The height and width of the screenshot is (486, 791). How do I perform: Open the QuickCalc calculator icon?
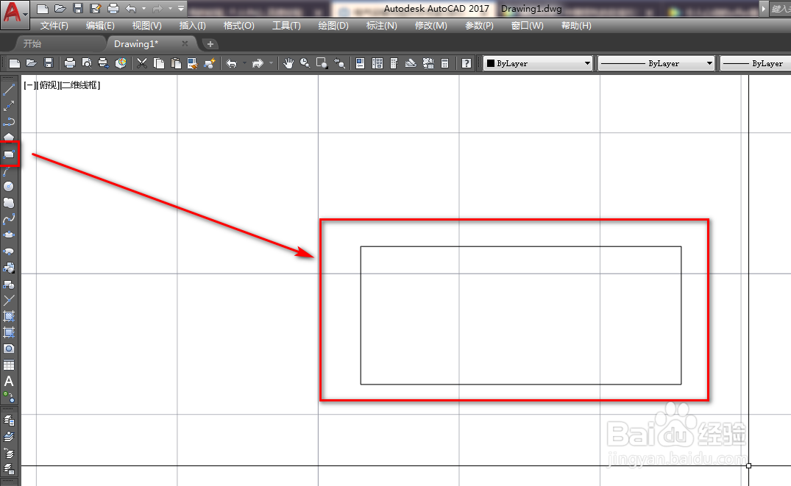(x=444, y=63)
